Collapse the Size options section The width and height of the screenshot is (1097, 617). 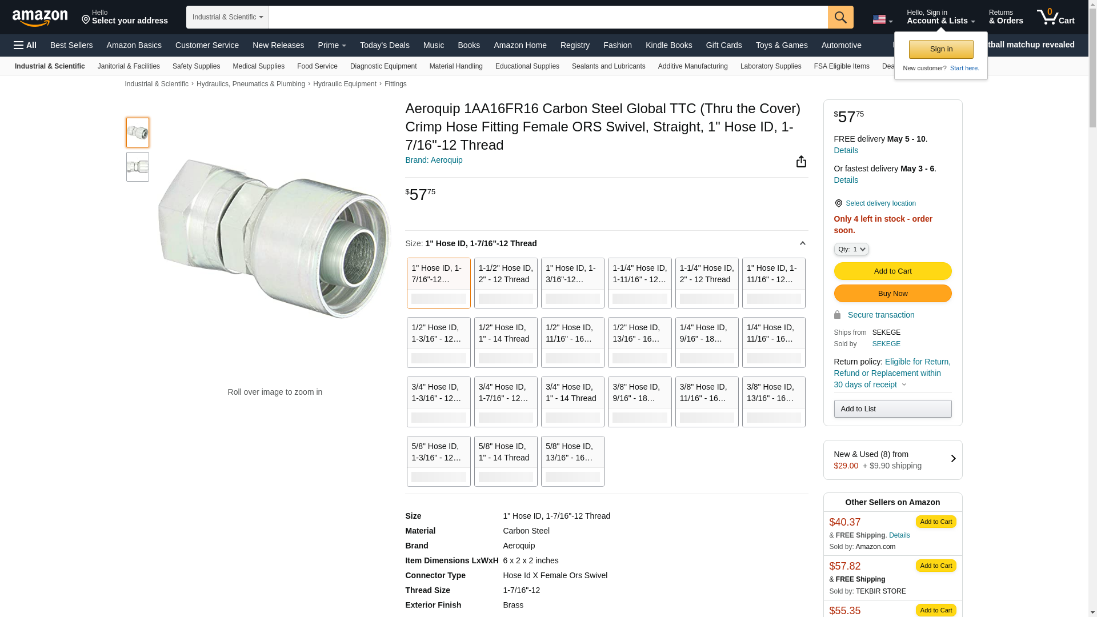(x=802, y=243)
